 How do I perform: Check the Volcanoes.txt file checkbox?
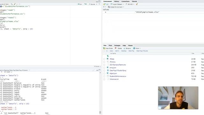(104, 79)
